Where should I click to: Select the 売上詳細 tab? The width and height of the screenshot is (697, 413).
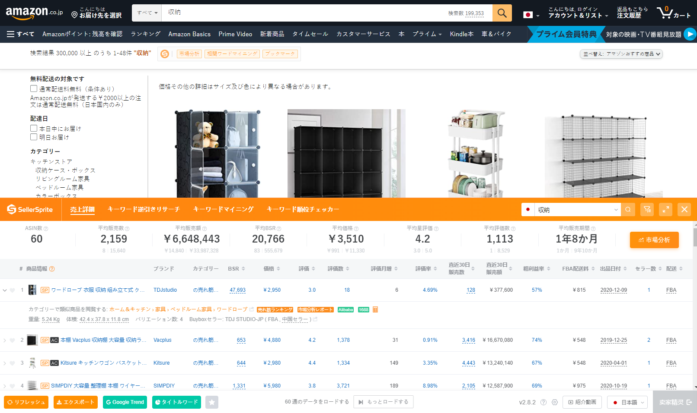coord(83,210)
